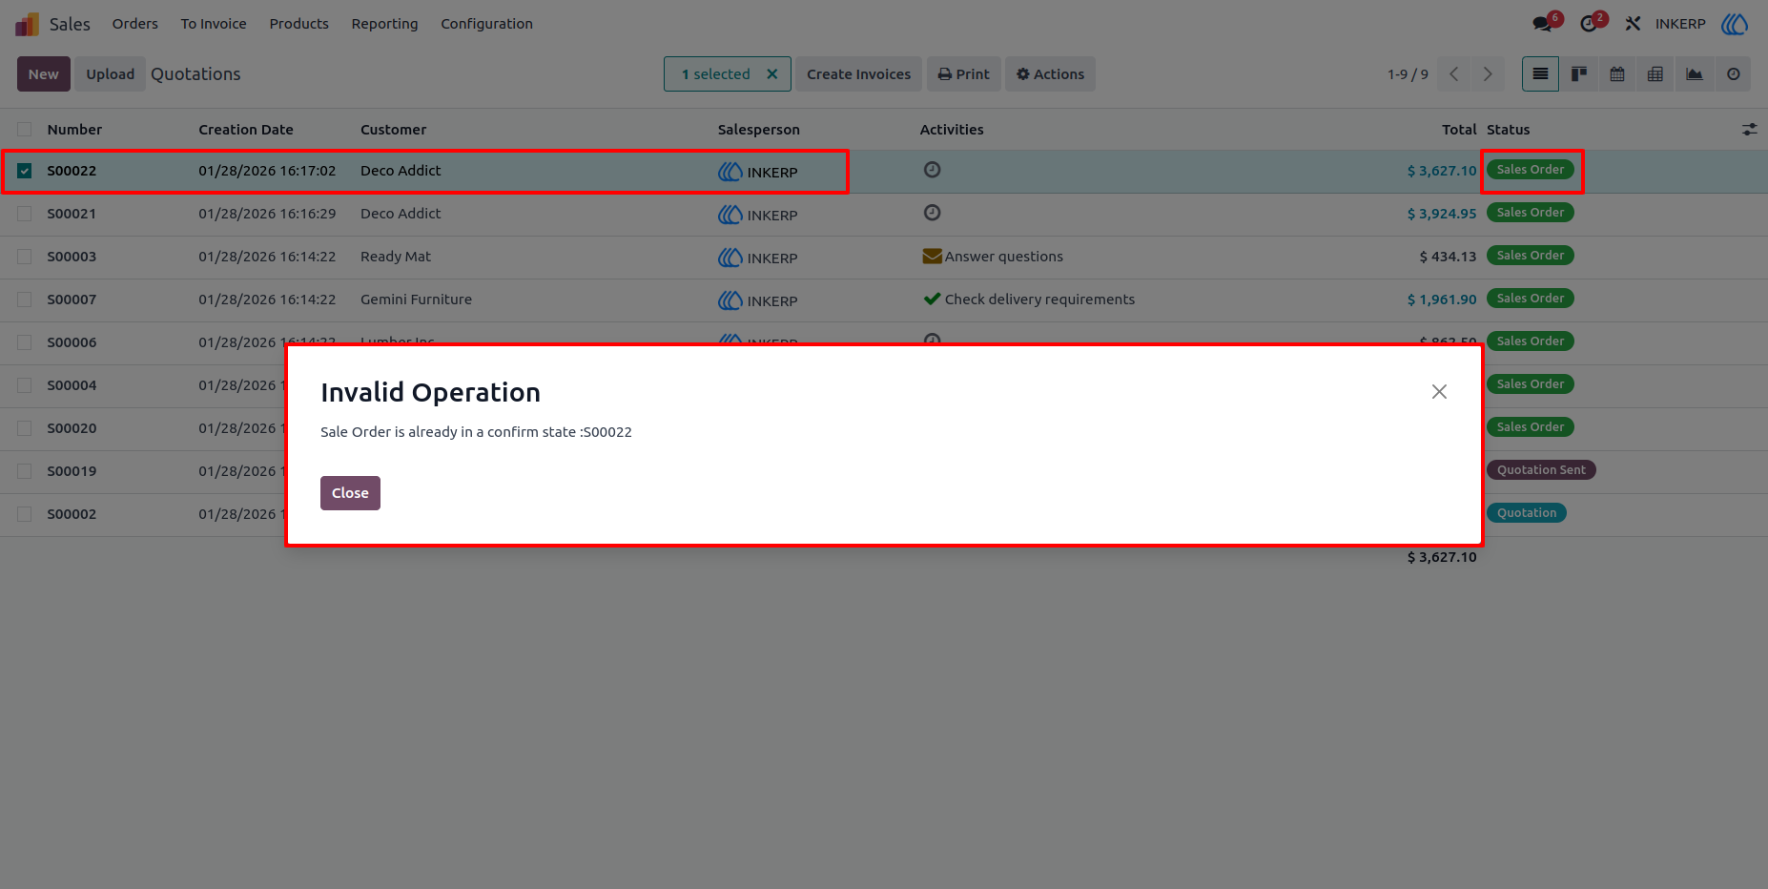Go to next page of records

pyautogui.click(x=1488, y=74)
